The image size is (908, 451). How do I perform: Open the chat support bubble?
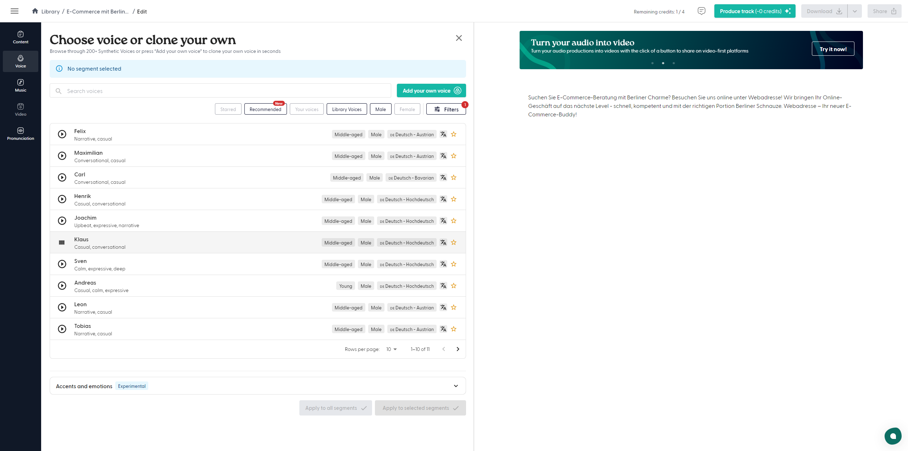893,436
